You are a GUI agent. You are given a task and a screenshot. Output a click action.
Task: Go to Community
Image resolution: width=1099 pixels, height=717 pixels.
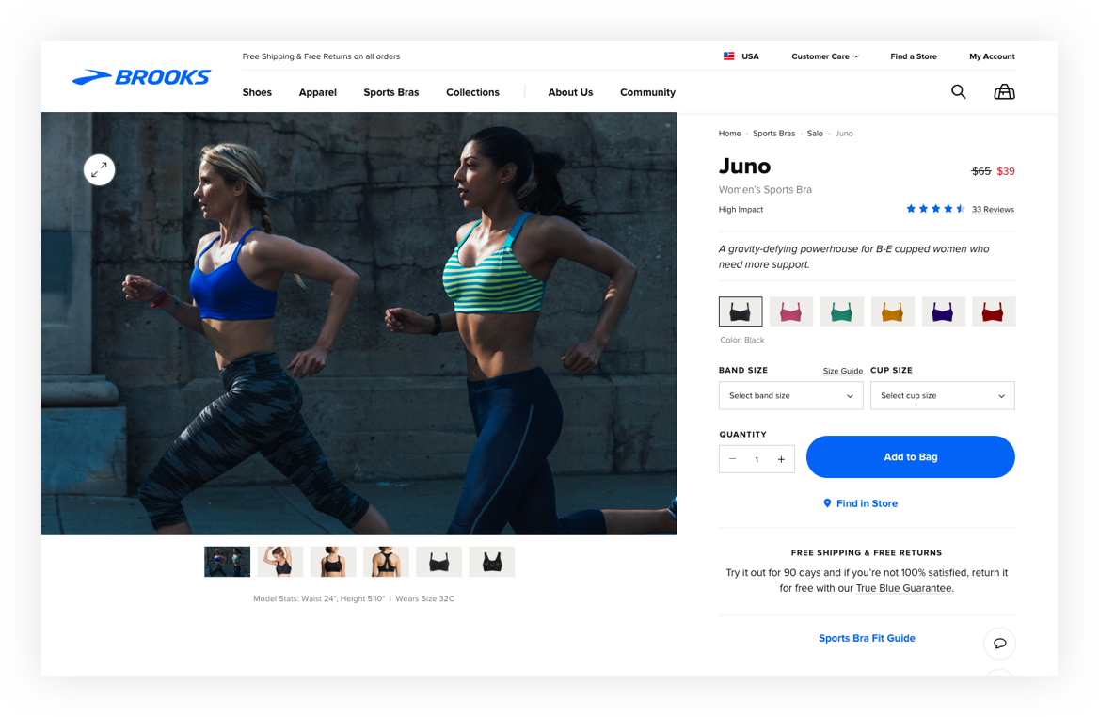click(647, 92)
